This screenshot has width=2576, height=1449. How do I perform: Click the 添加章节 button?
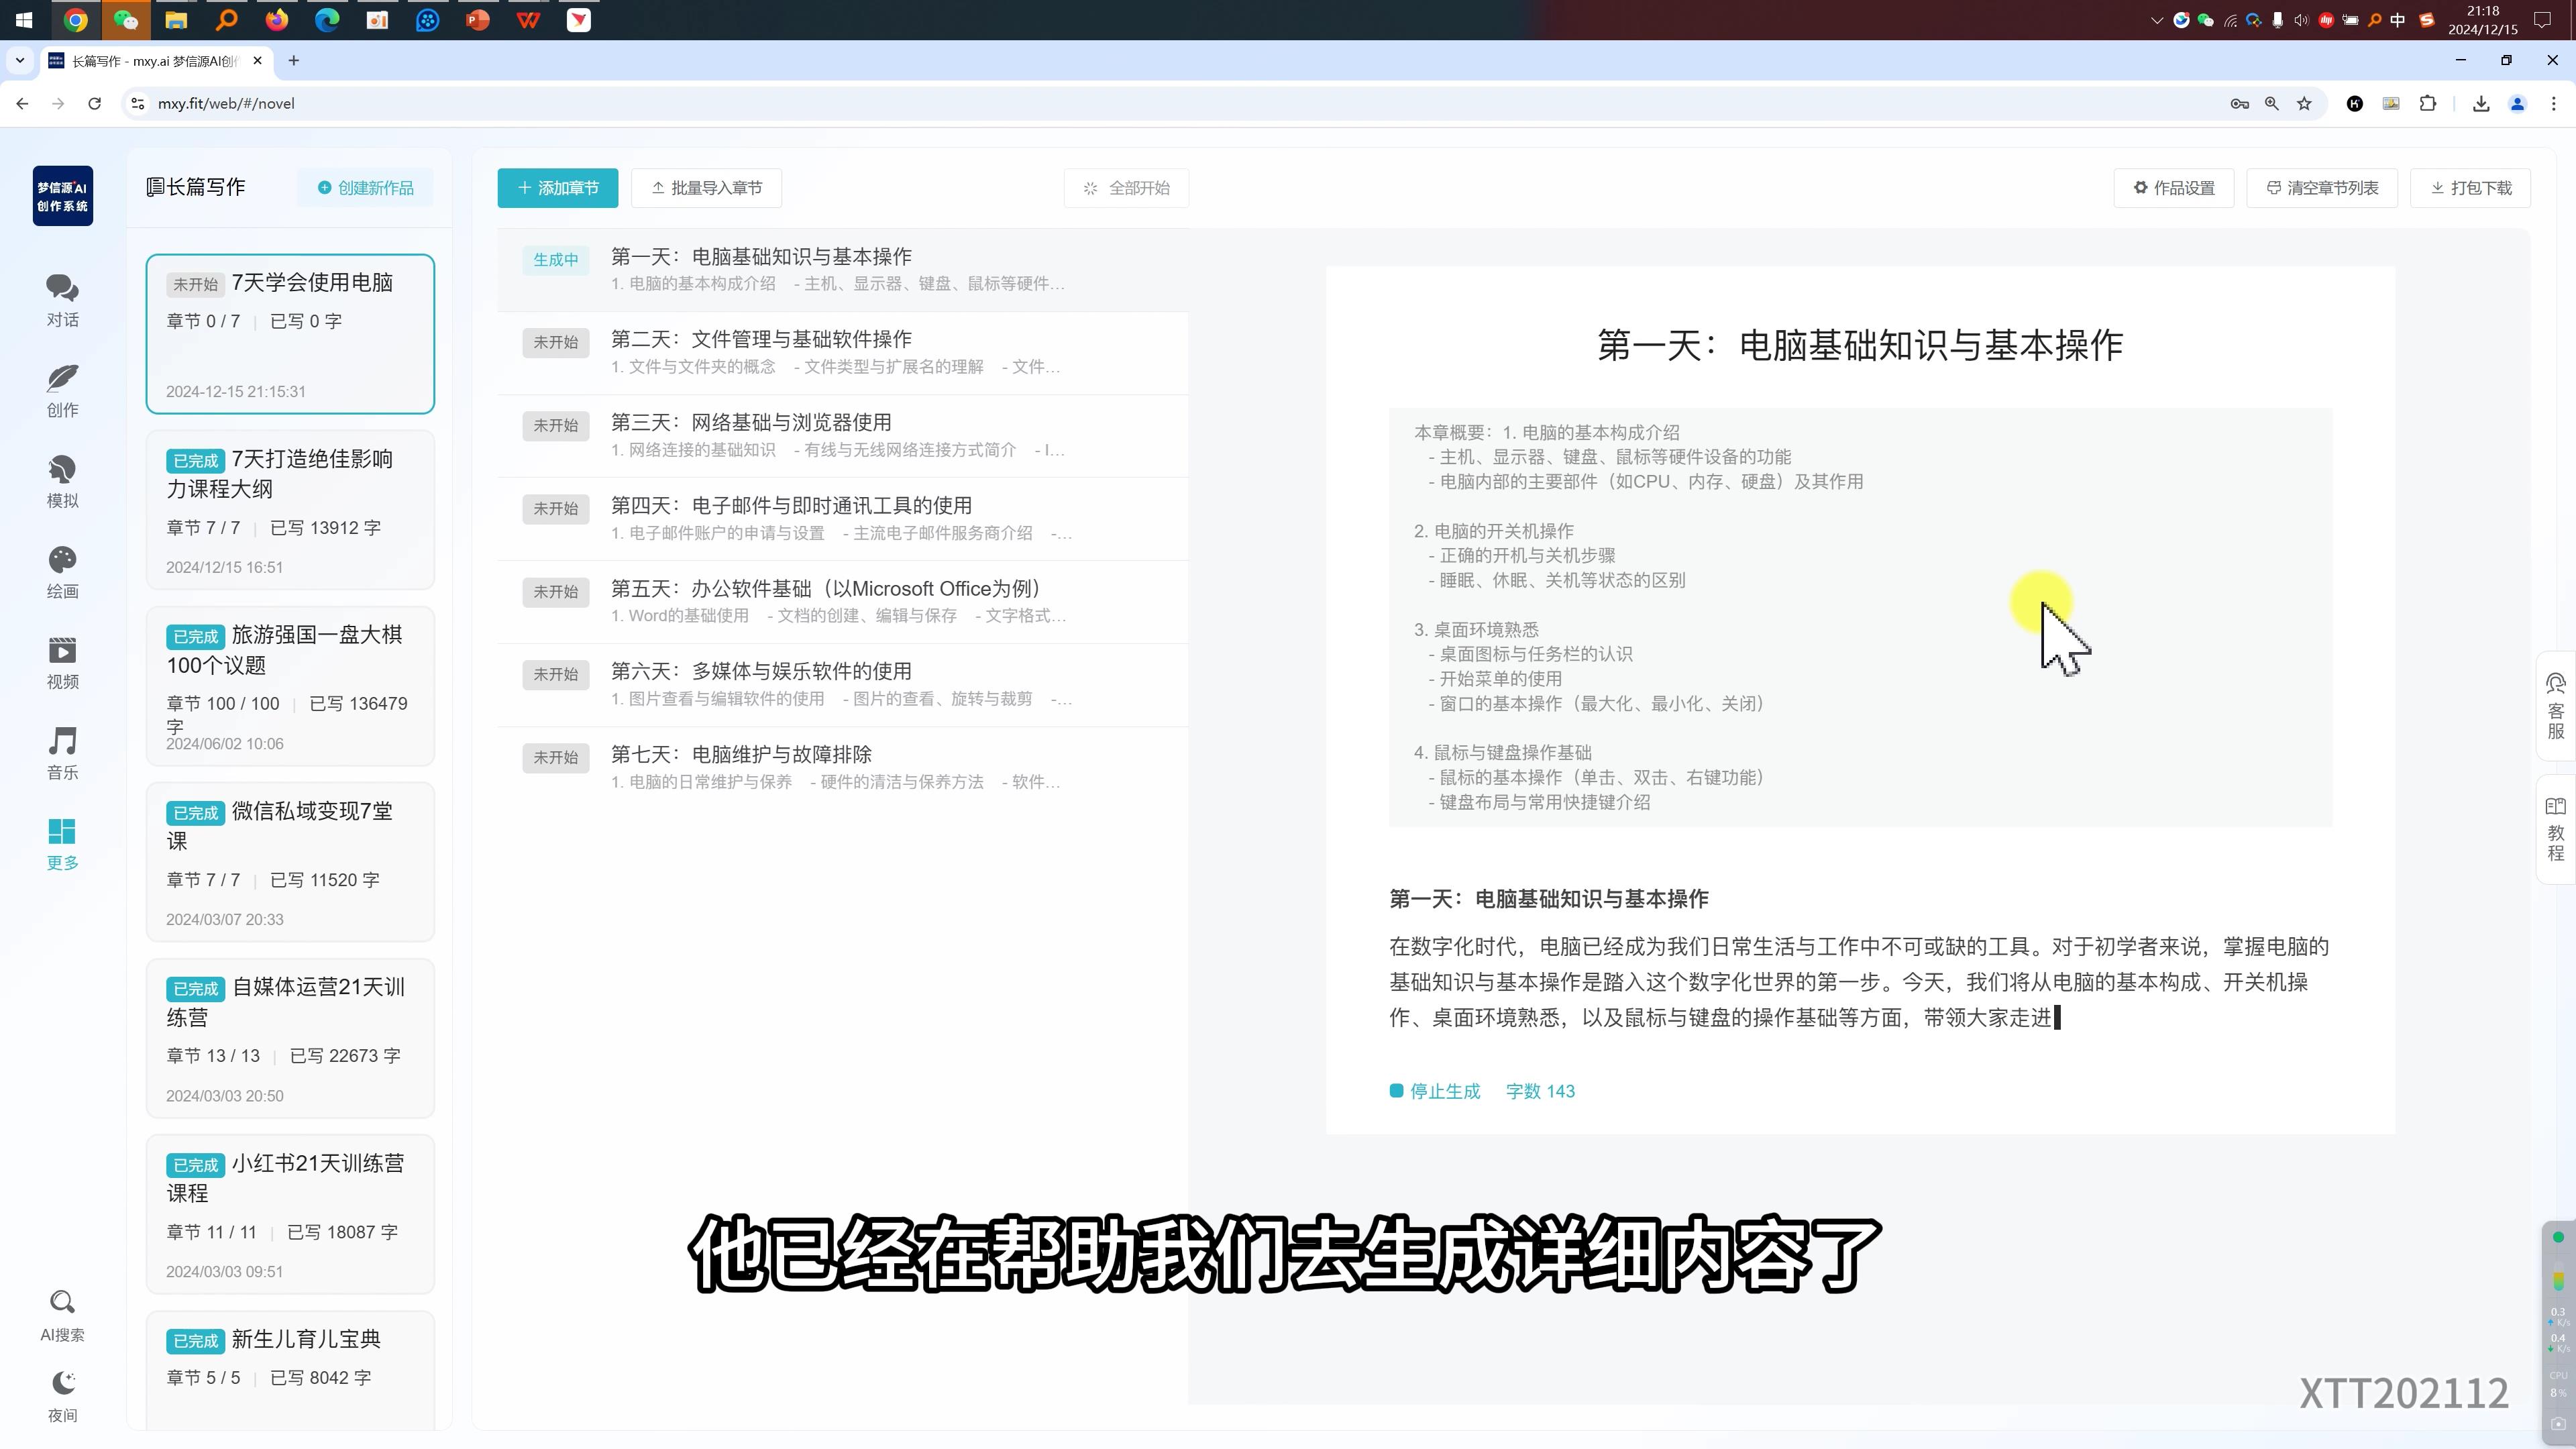(557, 188)
